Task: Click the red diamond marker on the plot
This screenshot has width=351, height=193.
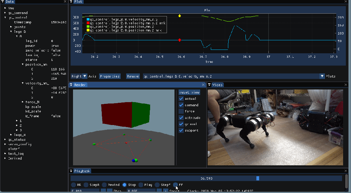Action: (x=180, y=40)
